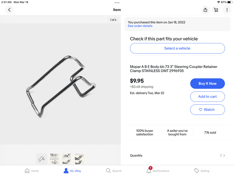Screen dimensions: 234x176
Task: Open the shopping cart icon
Action: click(x=216, y=10)
